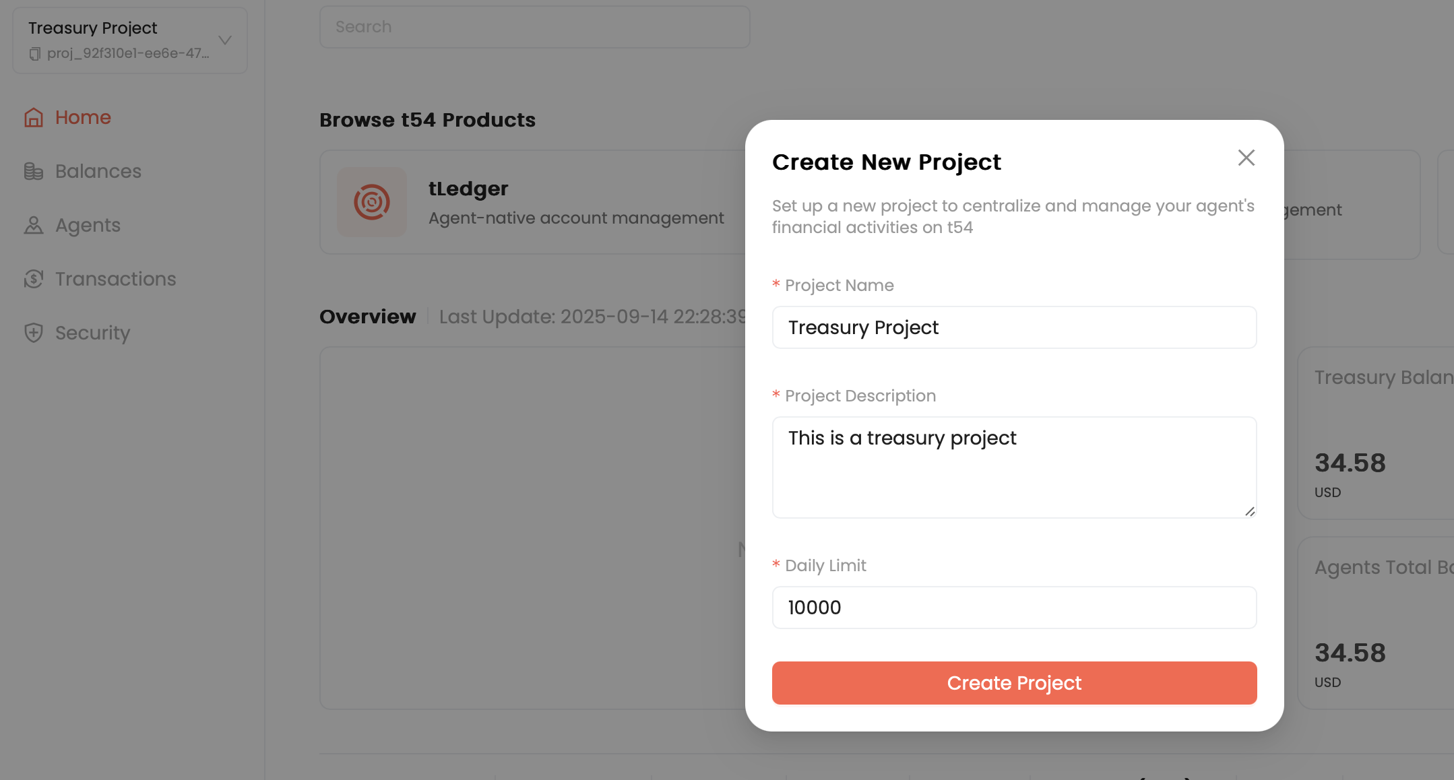Screen dimensions: 1454x780
Task: Click the Security shield icon
Action: coord(34,333)
